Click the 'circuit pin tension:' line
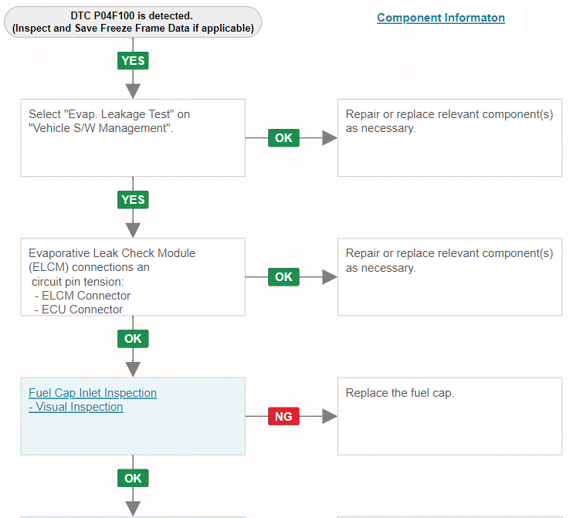The height and width of the screenshot is (518, 570). (77, 282)
